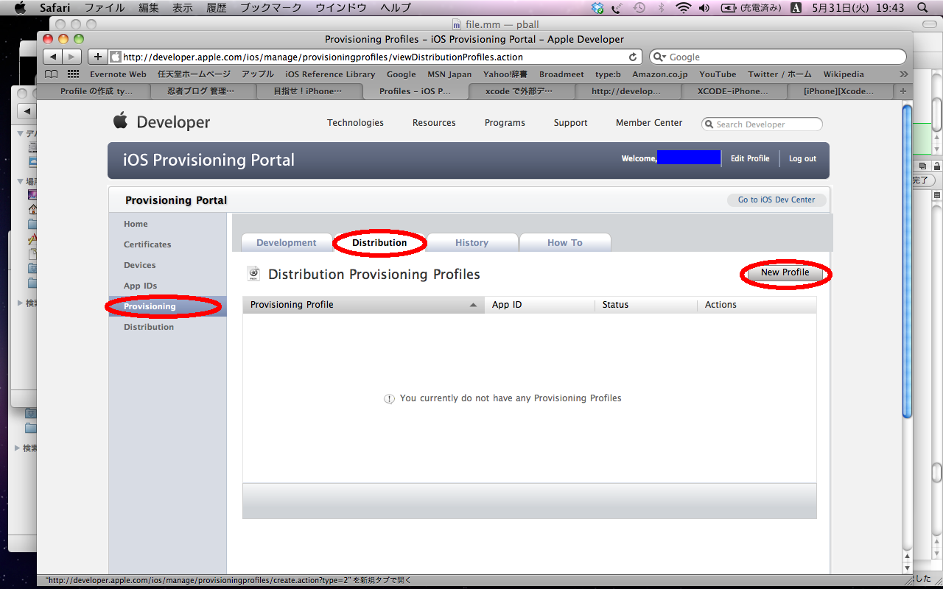The height and width of the screenshot is (589, 943).
Task: Open a new tab with the tab bar plus
Action: 903,91
